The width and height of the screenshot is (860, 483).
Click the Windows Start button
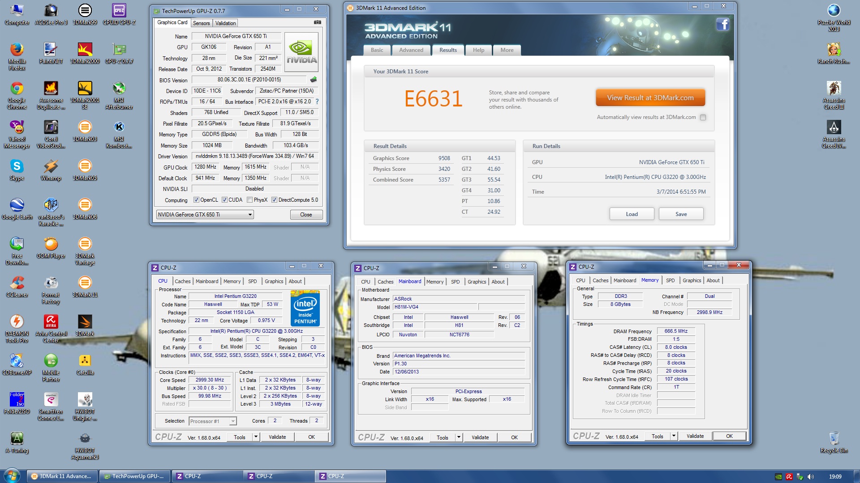tap(11, 476)
